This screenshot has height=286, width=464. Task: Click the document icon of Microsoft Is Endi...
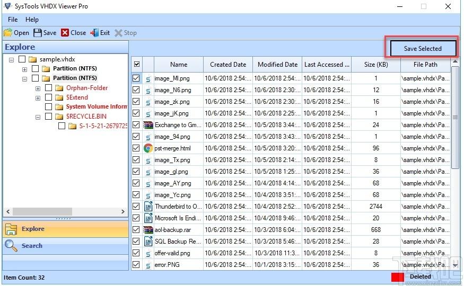pyautogui.click(x=148, y=218)
